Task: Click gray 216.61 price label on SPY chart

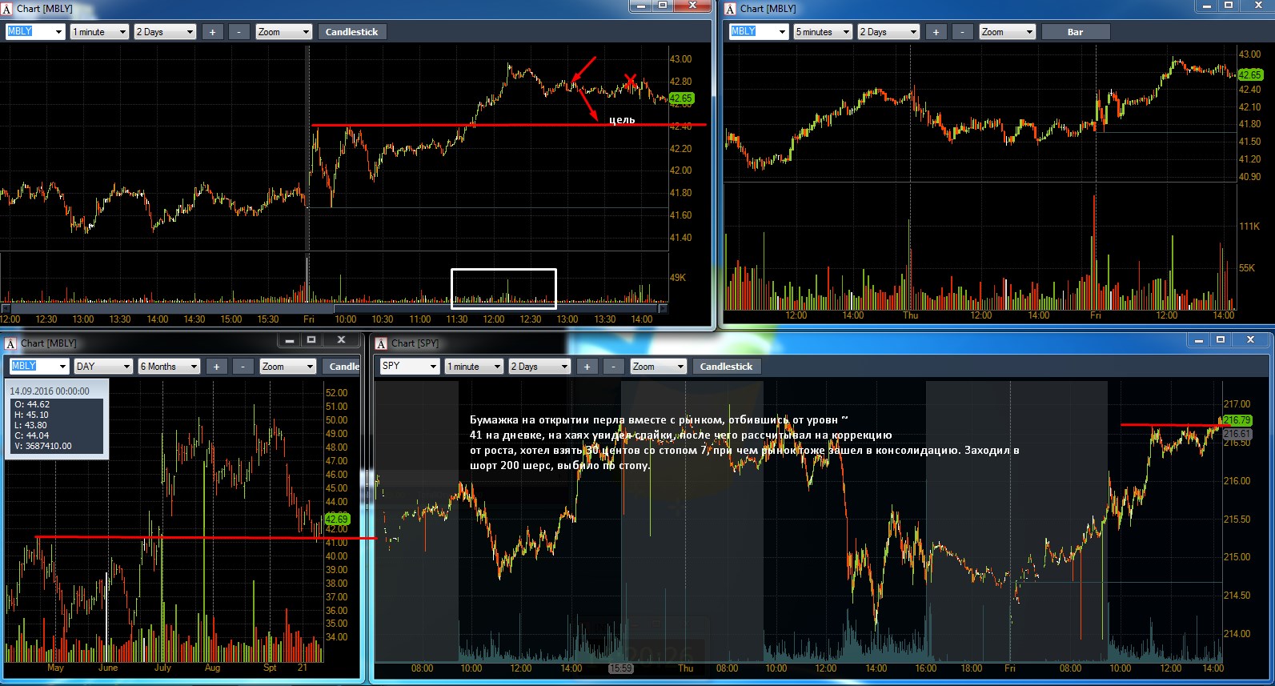Action: [x=1237, y=434]
